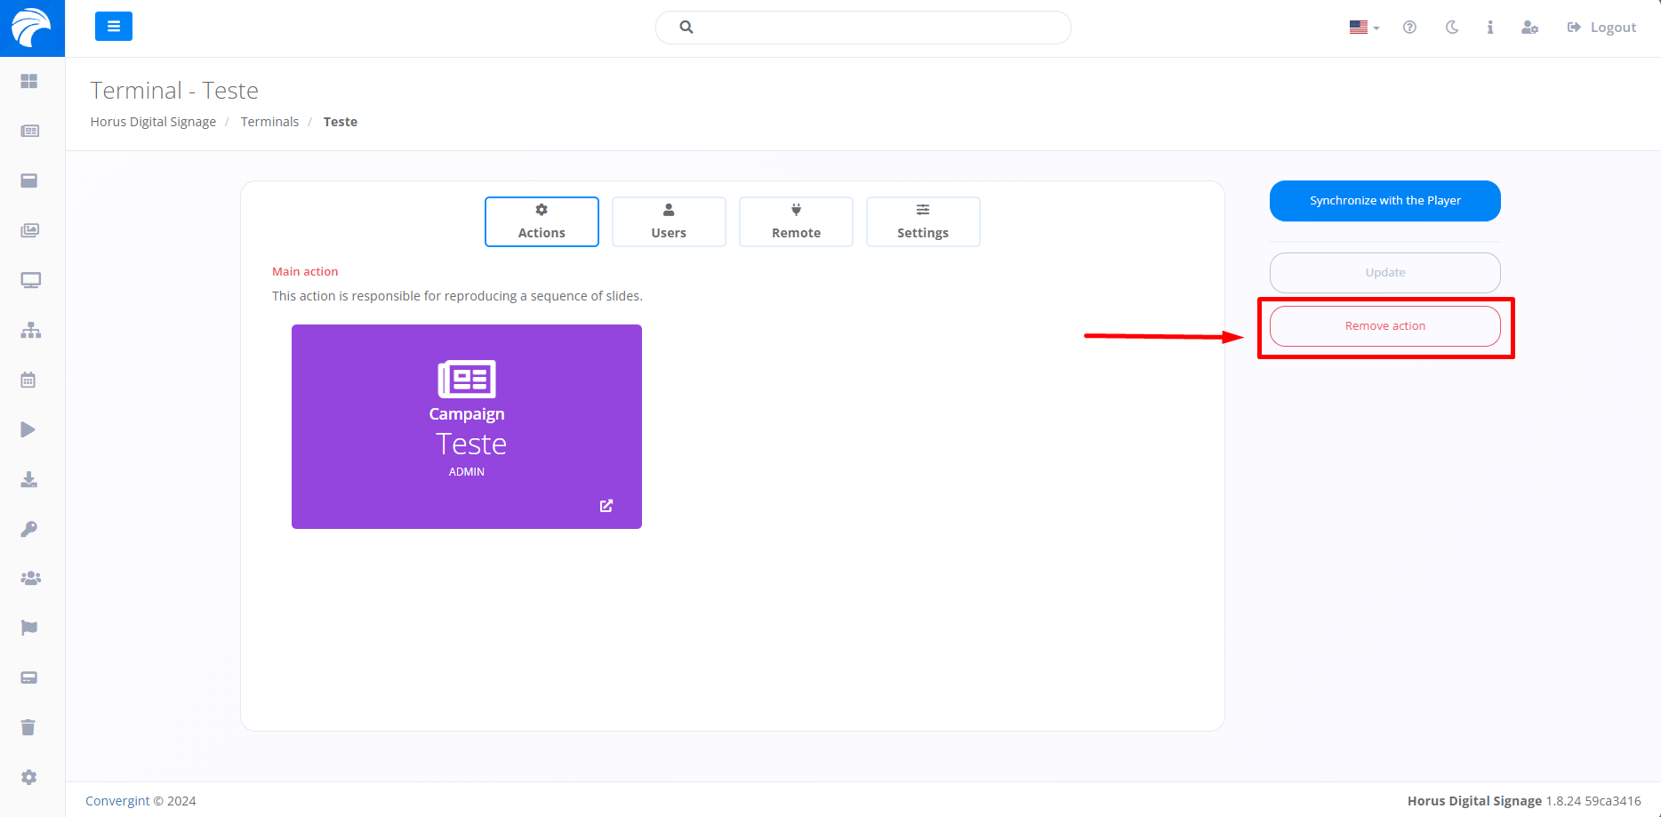Open the download icon in sidebar
Image resolution: width=1661 pixels, height=817 pixels.
point(28,480)
